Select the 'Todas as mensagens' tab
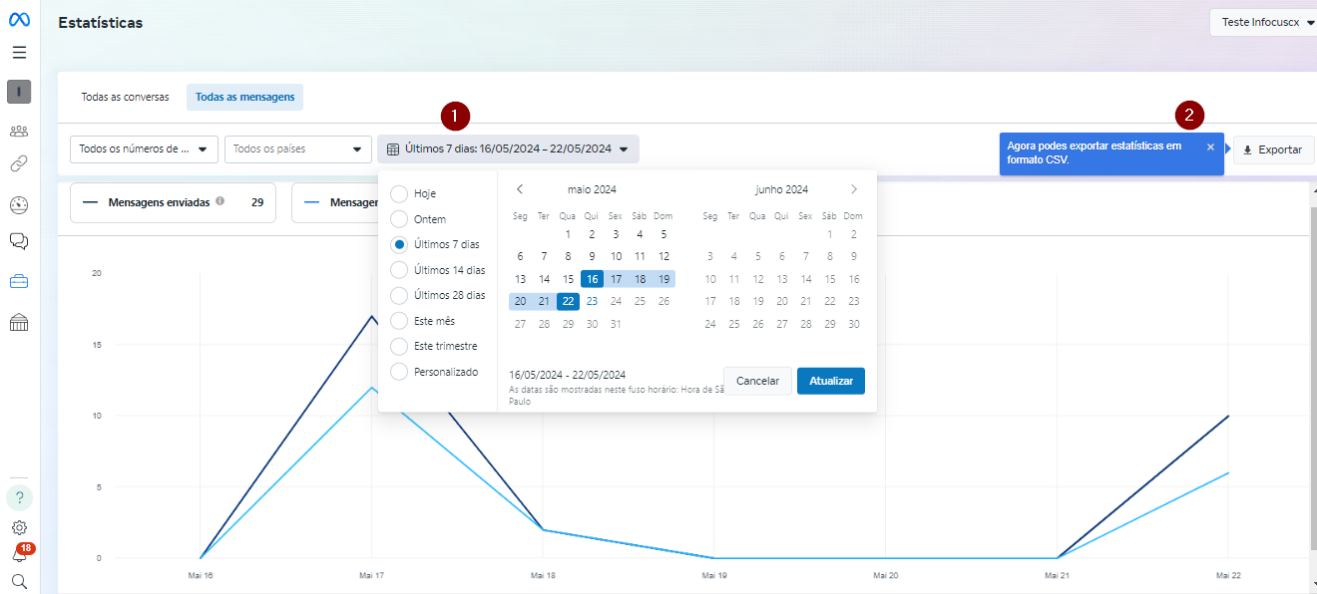 click(244, 98)
